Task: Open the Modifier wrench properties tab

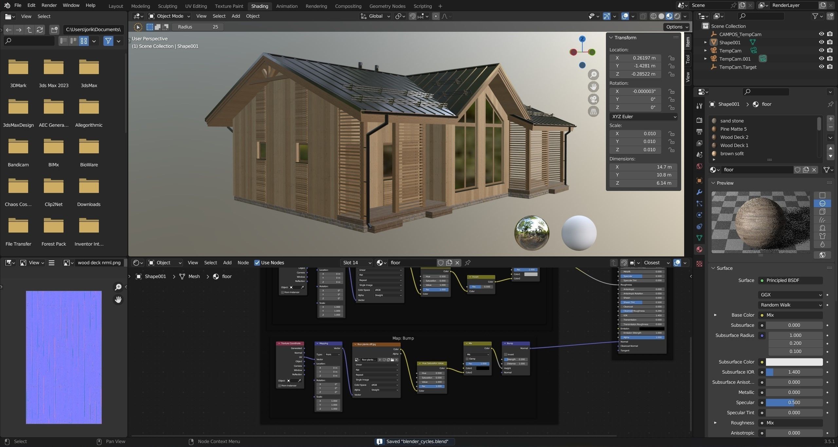Action: [699, 192]
